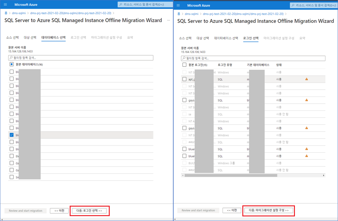Click the 원본 로그인(15) column header text
The height and width of the screenshot is (221, 338).
(198, 65)
